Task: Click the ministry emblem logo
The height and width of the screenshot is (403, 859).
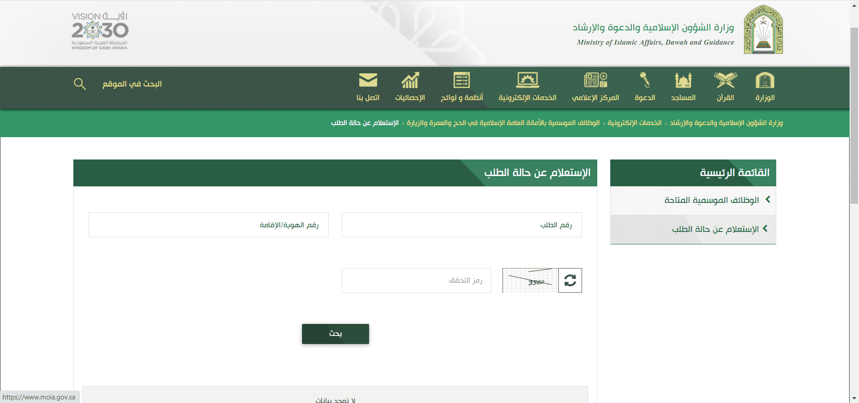Action: [x=763, y=29]
